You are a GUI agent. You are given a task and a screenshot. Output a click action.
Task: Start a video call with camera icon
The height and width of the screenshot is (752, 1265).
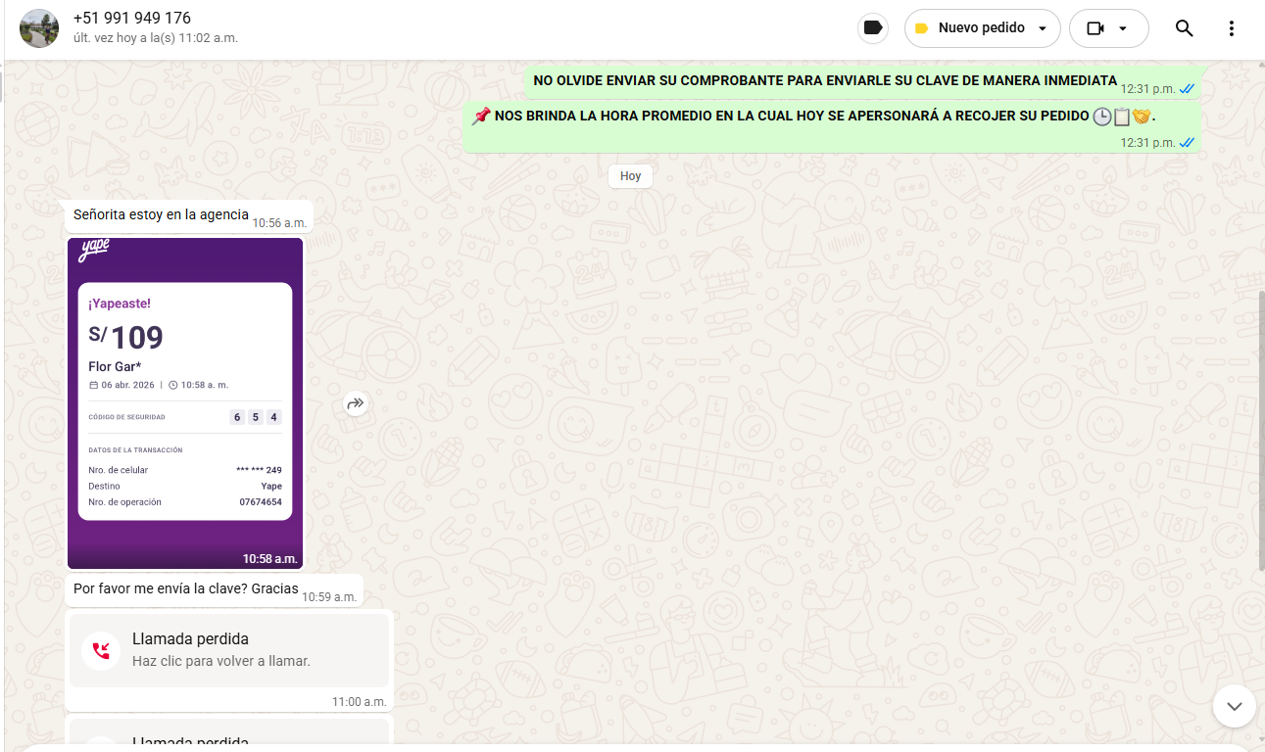point(1095,28)
